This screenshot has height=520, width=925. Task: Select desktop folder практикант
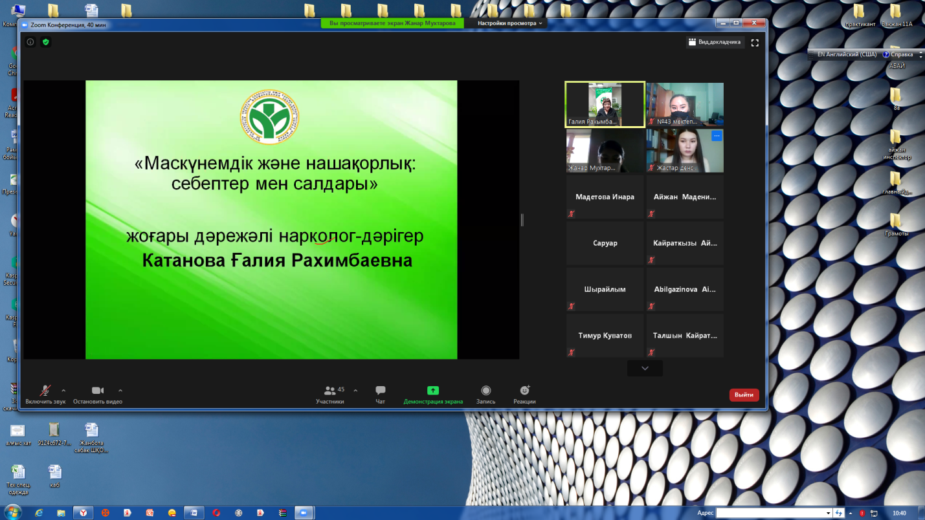(x=860, y=16)
